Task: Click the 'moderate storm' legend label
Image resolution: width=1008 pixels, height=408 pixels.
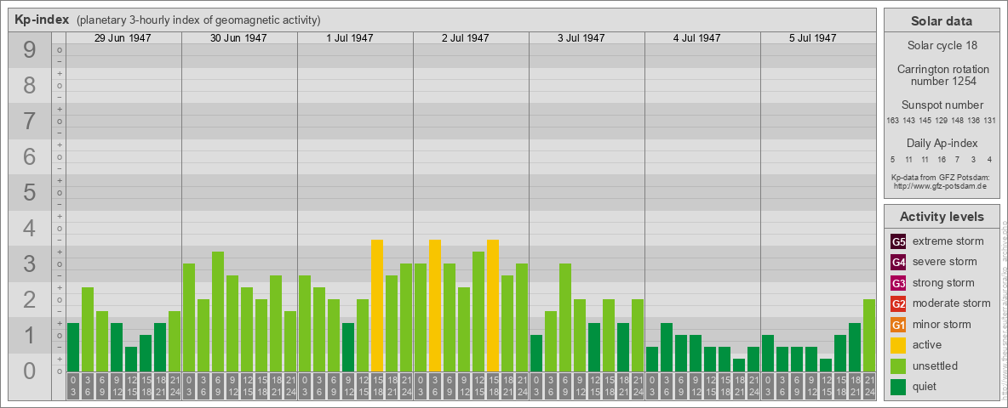Action: pyautogui.click(x=952, y=303)
